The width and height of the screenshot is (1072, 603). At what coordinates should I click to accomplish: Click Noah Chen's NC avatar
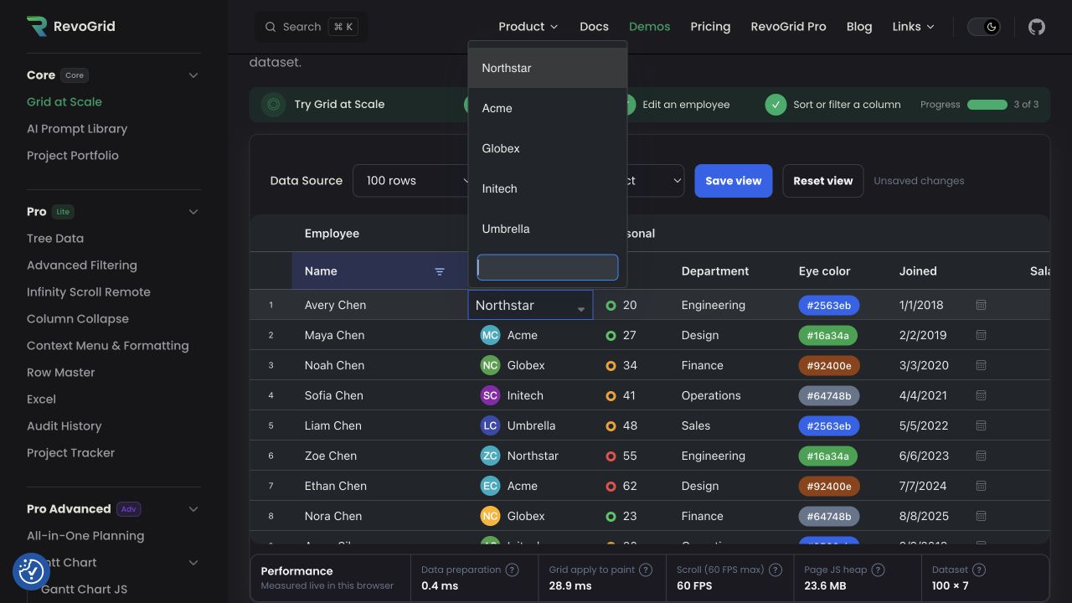coord(490,365)
